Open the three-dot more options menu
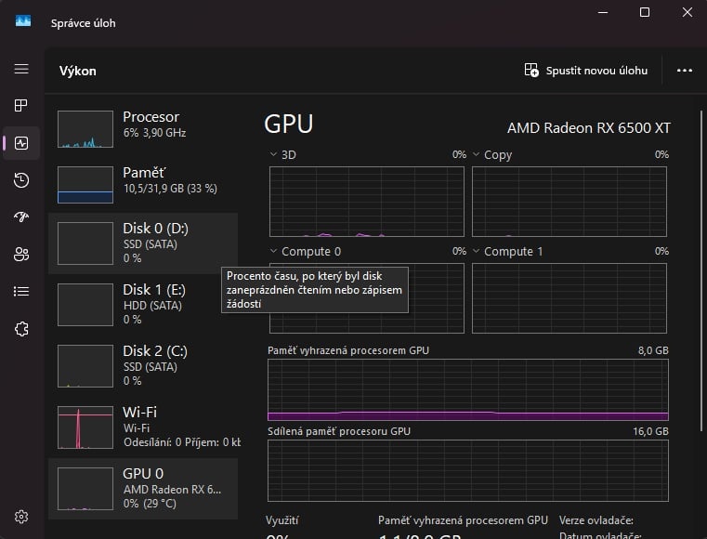 point(685,70)
